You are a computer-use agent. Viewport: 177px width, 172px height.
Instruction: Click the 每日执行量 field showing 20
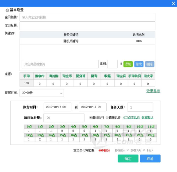click(64, 118)
